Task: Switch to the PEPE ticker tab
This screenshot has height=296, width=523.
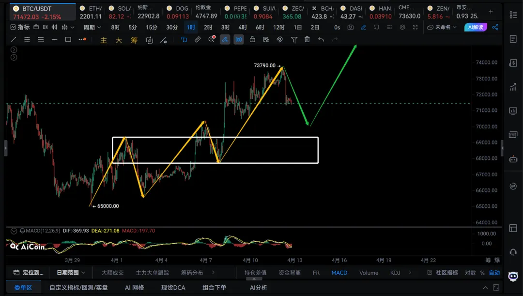Action: pyautogui.click(x=235, y=12)
